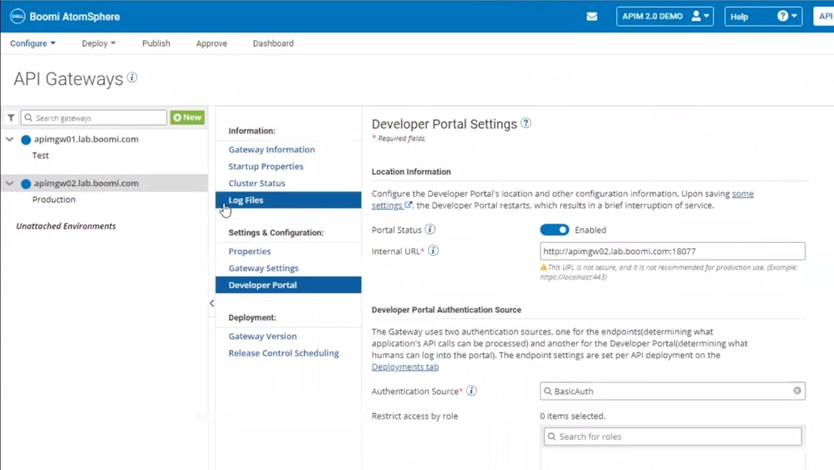
Task: Clear the BasicAuth selection with X icon
Action: coord(797,391)
